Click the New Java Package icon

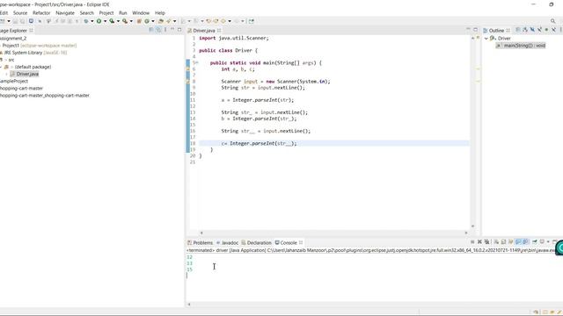139,21
